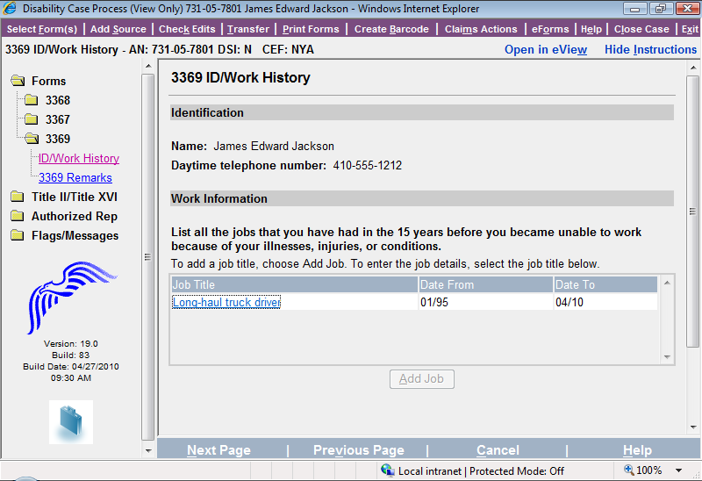The image size is (702, 481).
Task: Click the Job Title column header
Action: [x=295, y=284]
